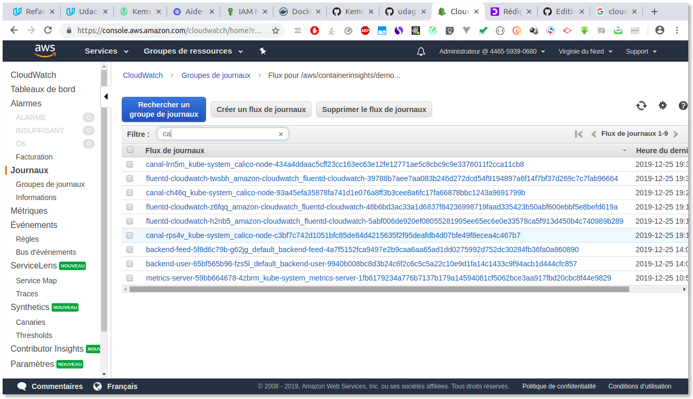693x399 pixels.
Task: Click the ABP Adblock Plus extension icon
Action: coord(365,31)
